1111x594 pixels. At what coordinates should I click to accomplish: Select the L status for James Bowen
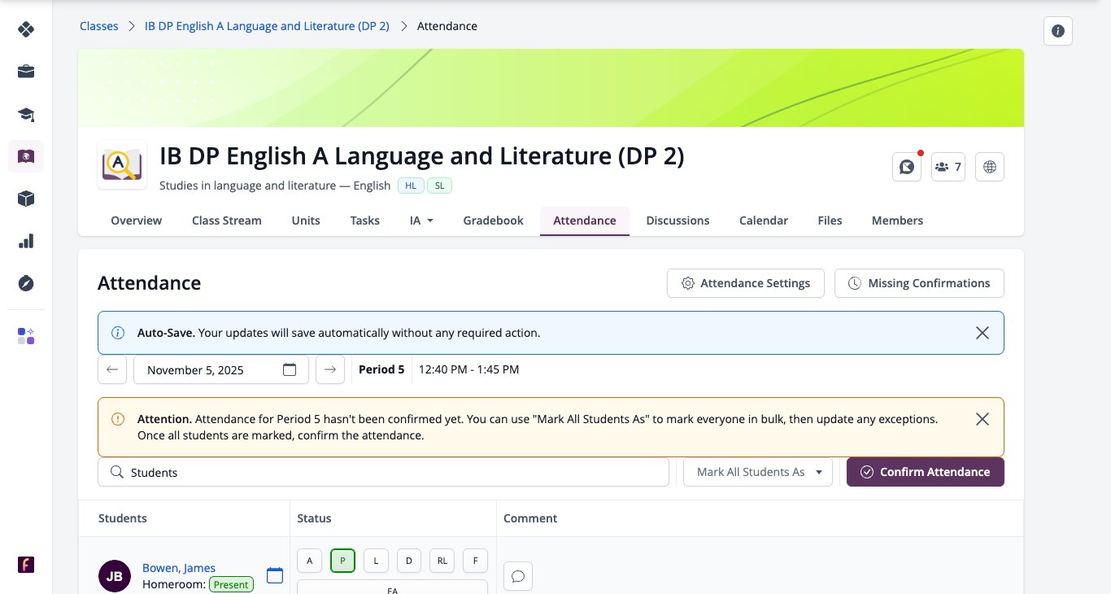pyautogui.click(x=376, y=561)
